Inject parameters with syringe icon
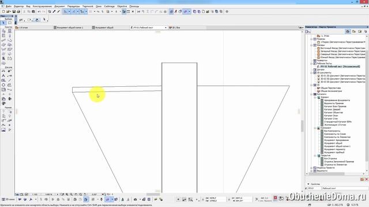 (x=59, y=11)
